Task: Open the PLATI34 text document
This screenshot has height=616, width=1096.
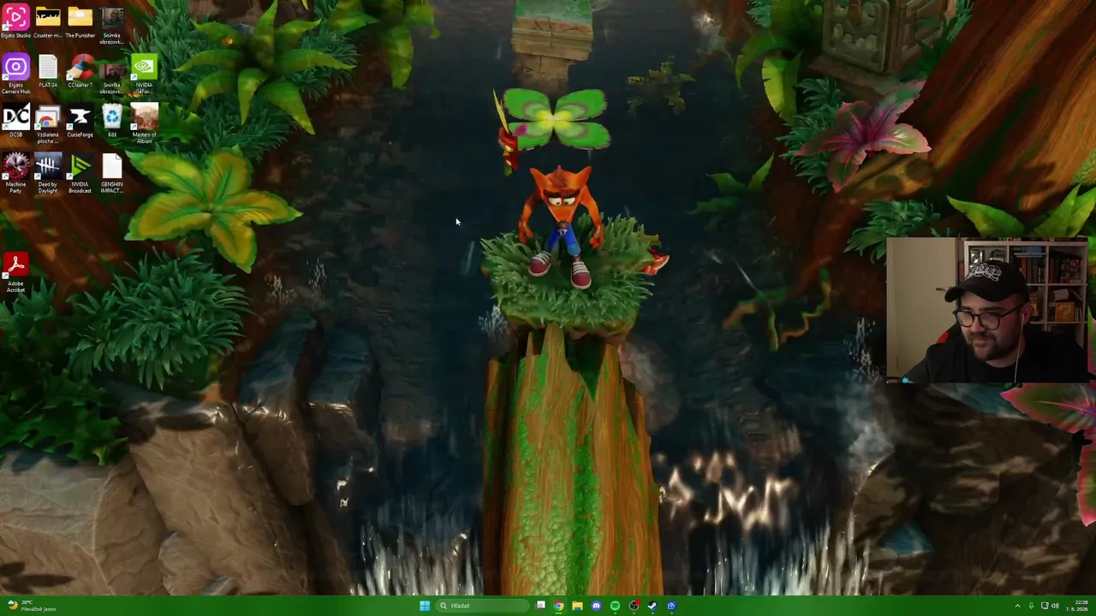Action: pos(48,72)
